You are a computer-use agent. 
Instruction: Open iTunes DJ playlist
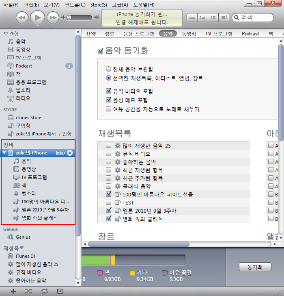[x=26, y=256]
